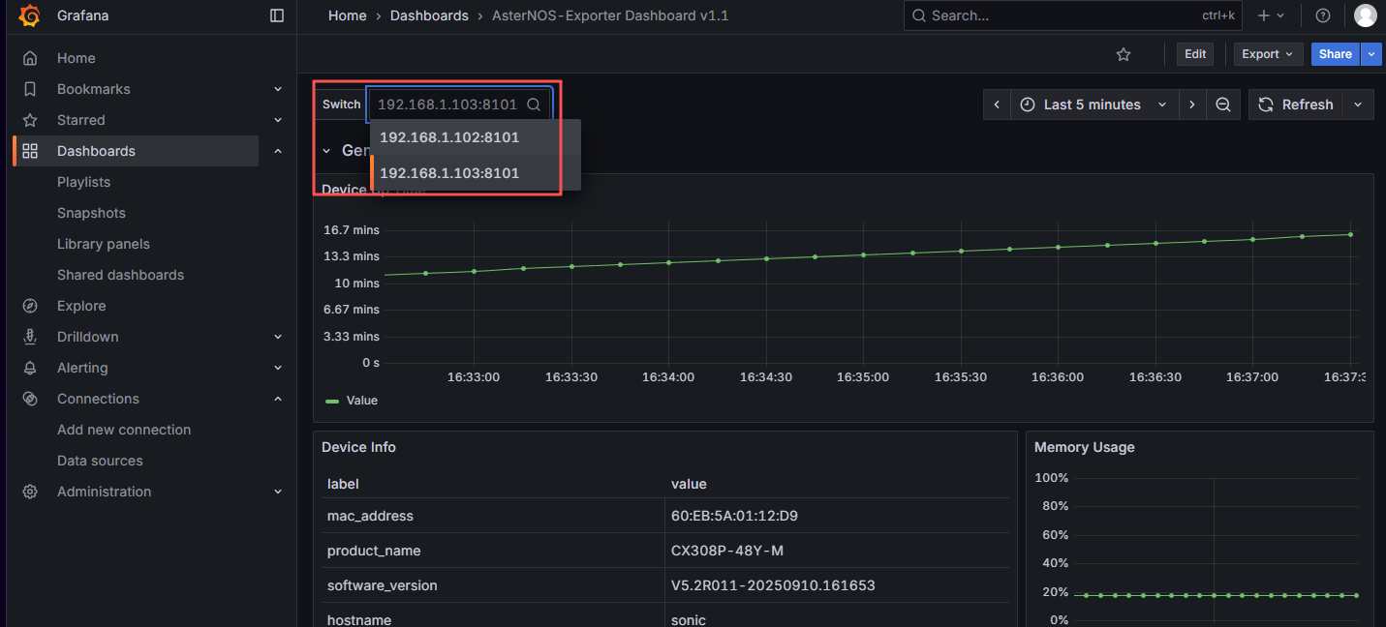This screenshot has height=627, width=1386.
Task: Click AsterNOS-Exporter Dashboard v1.1 breadcrumb
Action: pos(610,15)
